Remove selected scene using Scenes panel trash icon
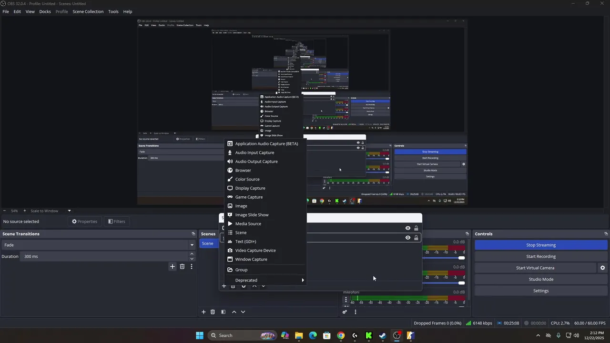610x343 pixels. 213,312
